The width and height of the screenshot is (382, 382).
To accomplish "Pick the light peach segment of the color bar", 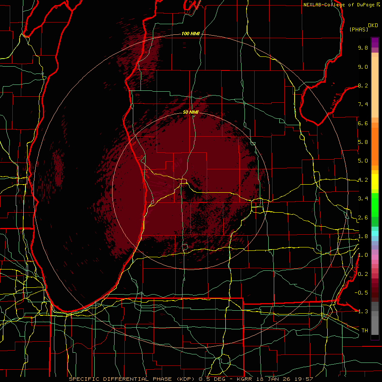I will (375, 88).
